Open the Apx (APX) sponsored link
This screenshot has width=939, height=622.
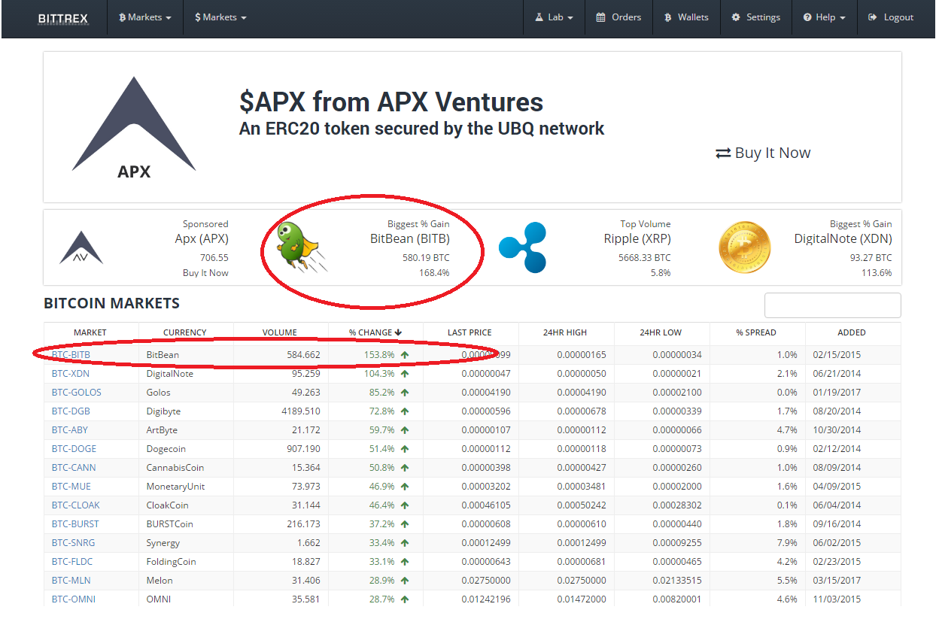[x=202, y=239]
